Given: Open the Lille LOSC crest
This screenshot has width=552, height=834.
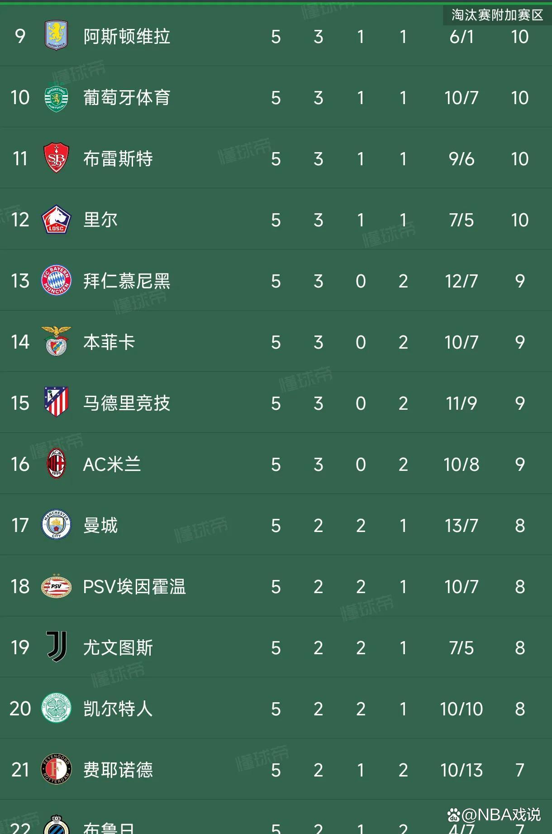Looking at the screenshot, I should [x=56, y=220].
